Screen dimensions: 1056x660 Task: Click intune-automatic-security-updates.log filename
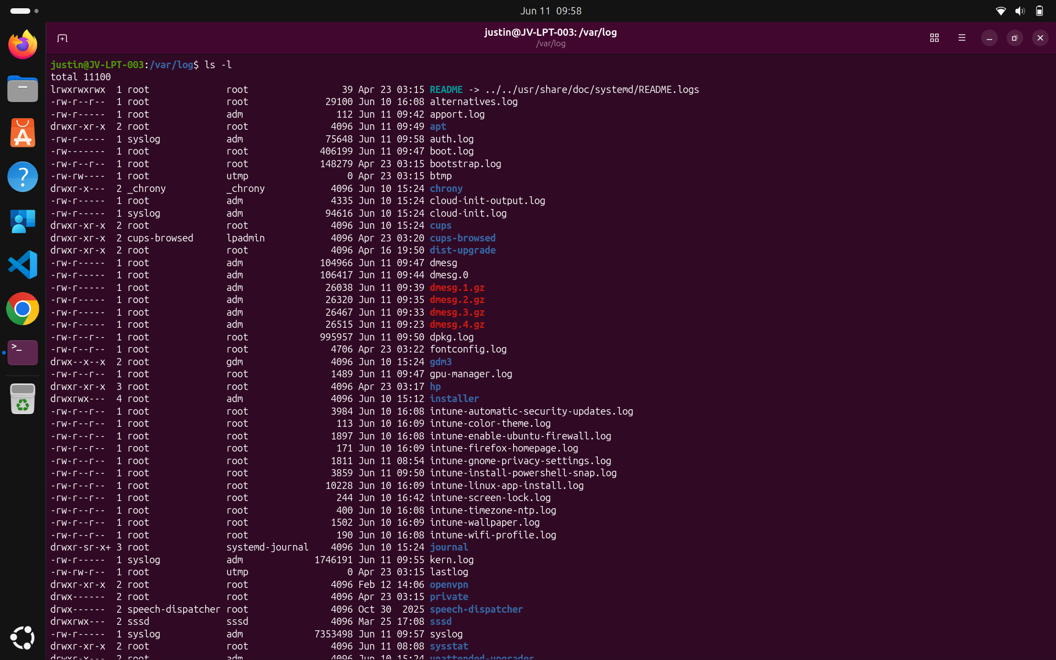point(531,411)
